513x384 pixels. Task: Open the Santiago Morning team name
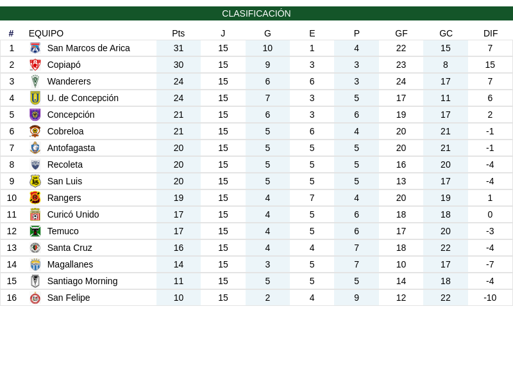point(83,281)
